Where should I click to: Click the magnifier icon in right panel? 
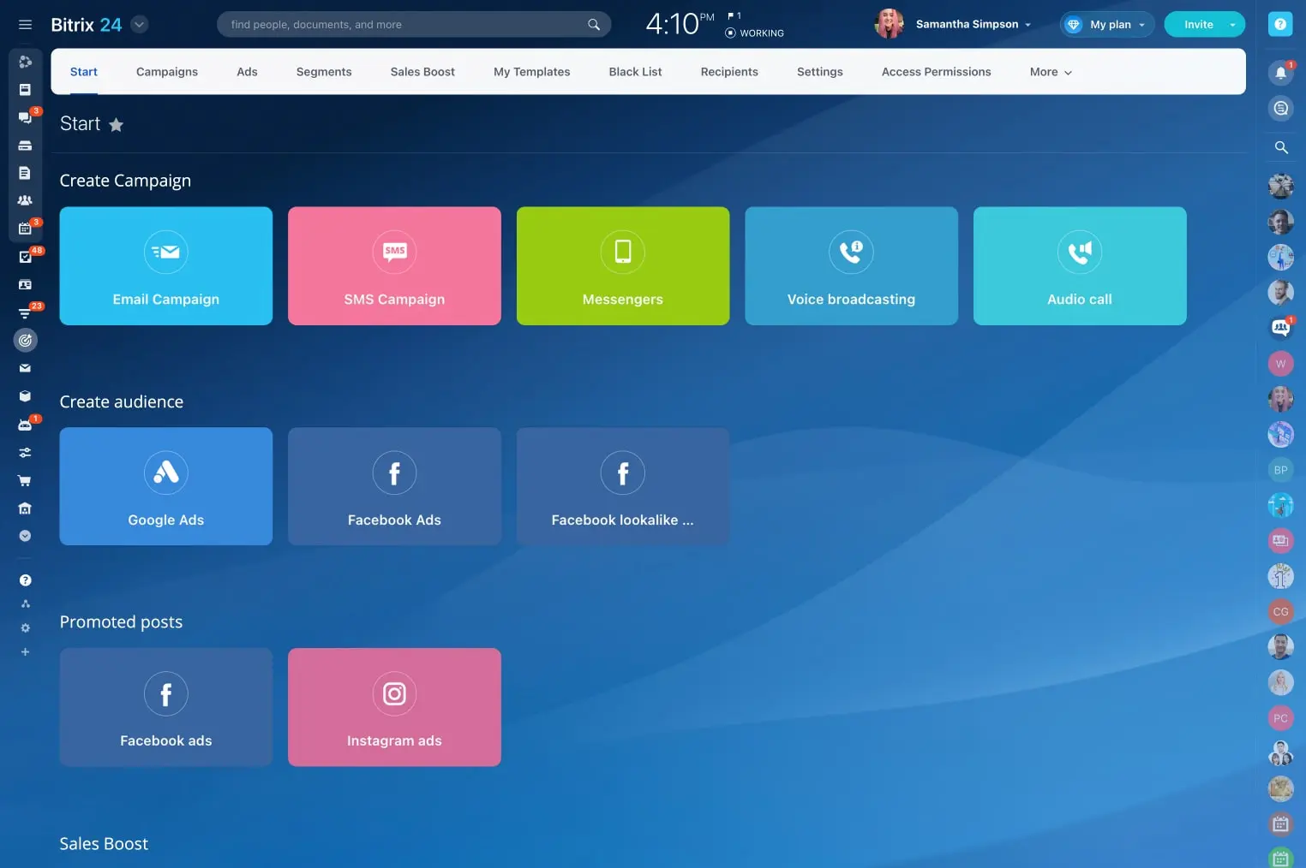point(1280,147)
